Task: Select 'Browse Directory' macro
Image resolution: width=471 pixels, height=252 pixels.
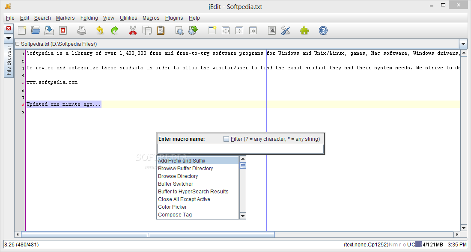Action: [198, 176]
